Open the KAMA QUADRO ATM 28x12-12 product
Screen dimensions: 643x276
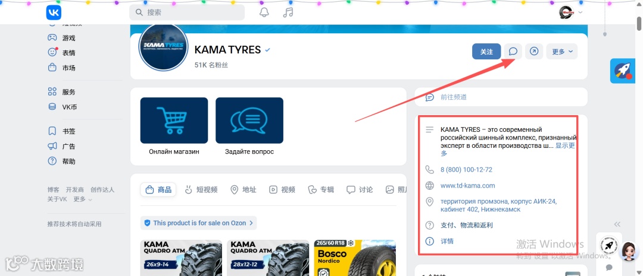(x=268, y=258)
